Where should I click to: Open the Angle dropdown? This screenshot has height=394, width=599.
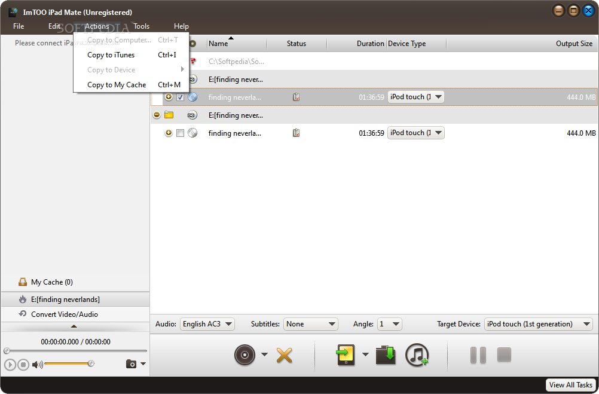389,324
